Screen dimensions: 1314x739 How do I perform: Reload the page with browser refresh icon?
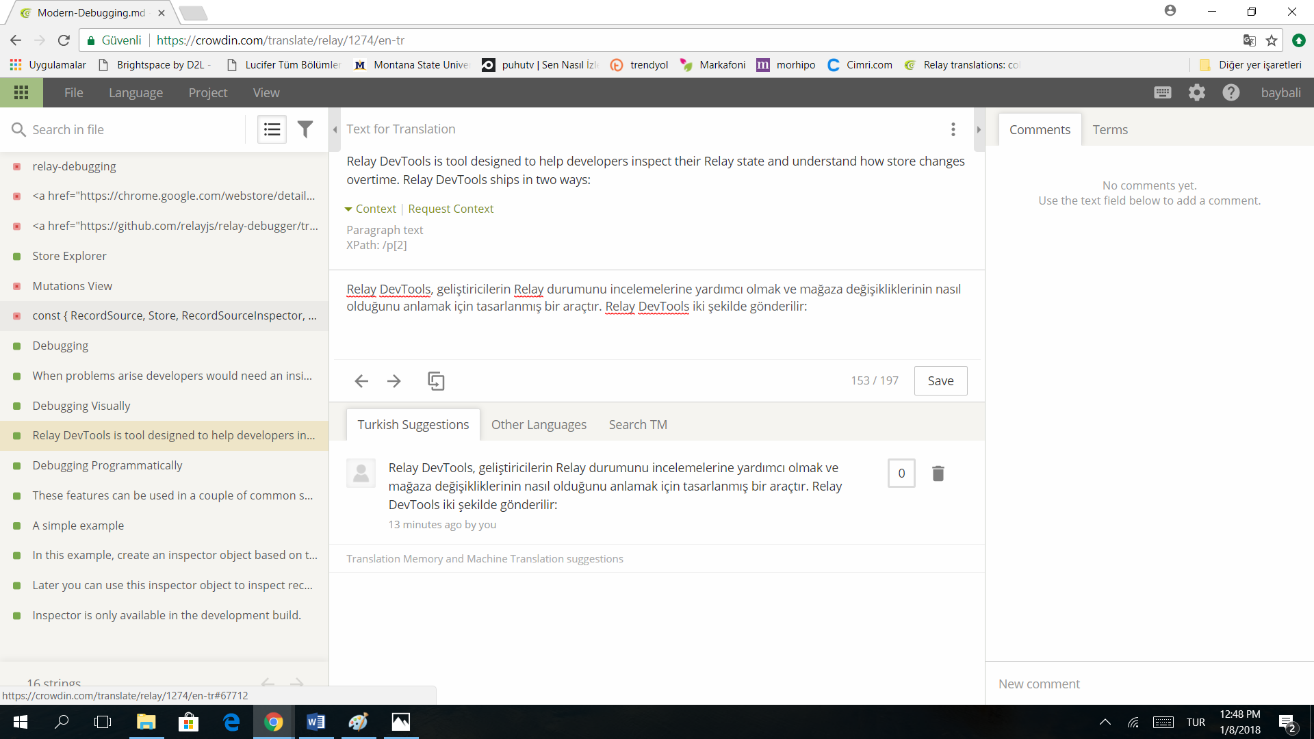tap(64, 40)
